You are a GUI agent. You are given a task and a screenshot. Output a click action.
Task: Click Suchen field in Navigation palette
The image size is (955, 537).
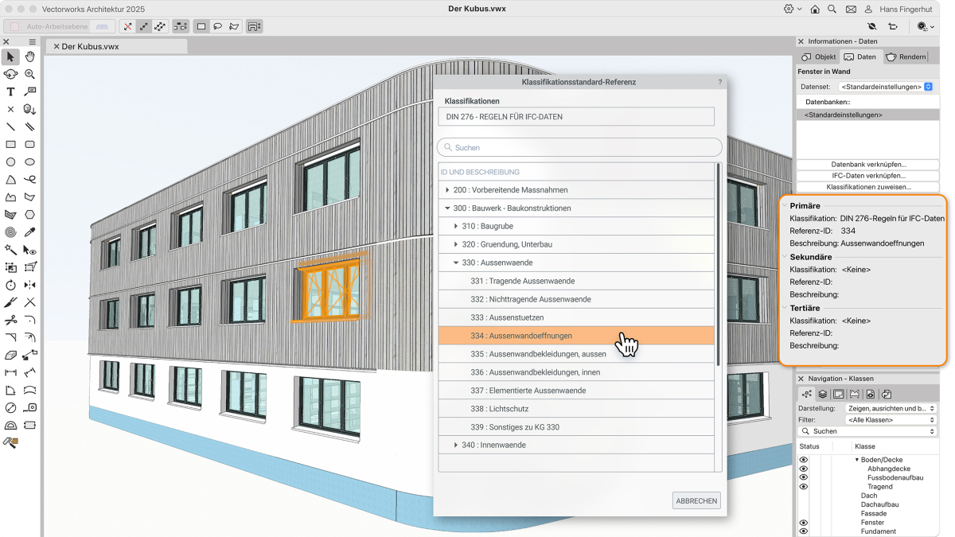pyautogui.click(x=868, y=431)
